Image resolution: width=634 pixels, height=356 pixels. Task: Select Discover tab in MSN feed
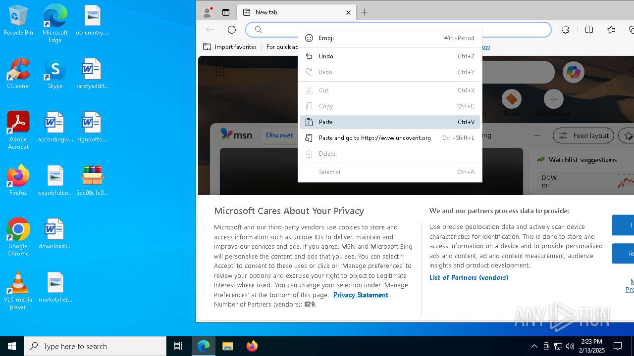279,135
